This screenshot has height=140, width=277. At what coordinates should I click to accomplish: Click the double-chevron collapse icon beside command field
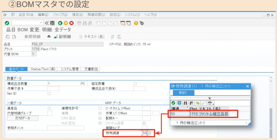pyautogui.click(x=47, y=23)
